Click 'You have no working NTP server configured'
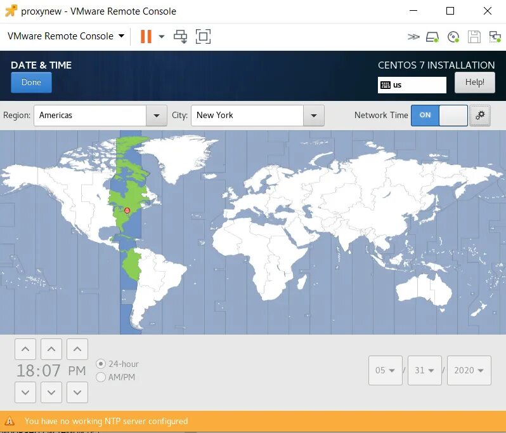Image resolution: width=506 pixels, height=433 pixels. 106,422
